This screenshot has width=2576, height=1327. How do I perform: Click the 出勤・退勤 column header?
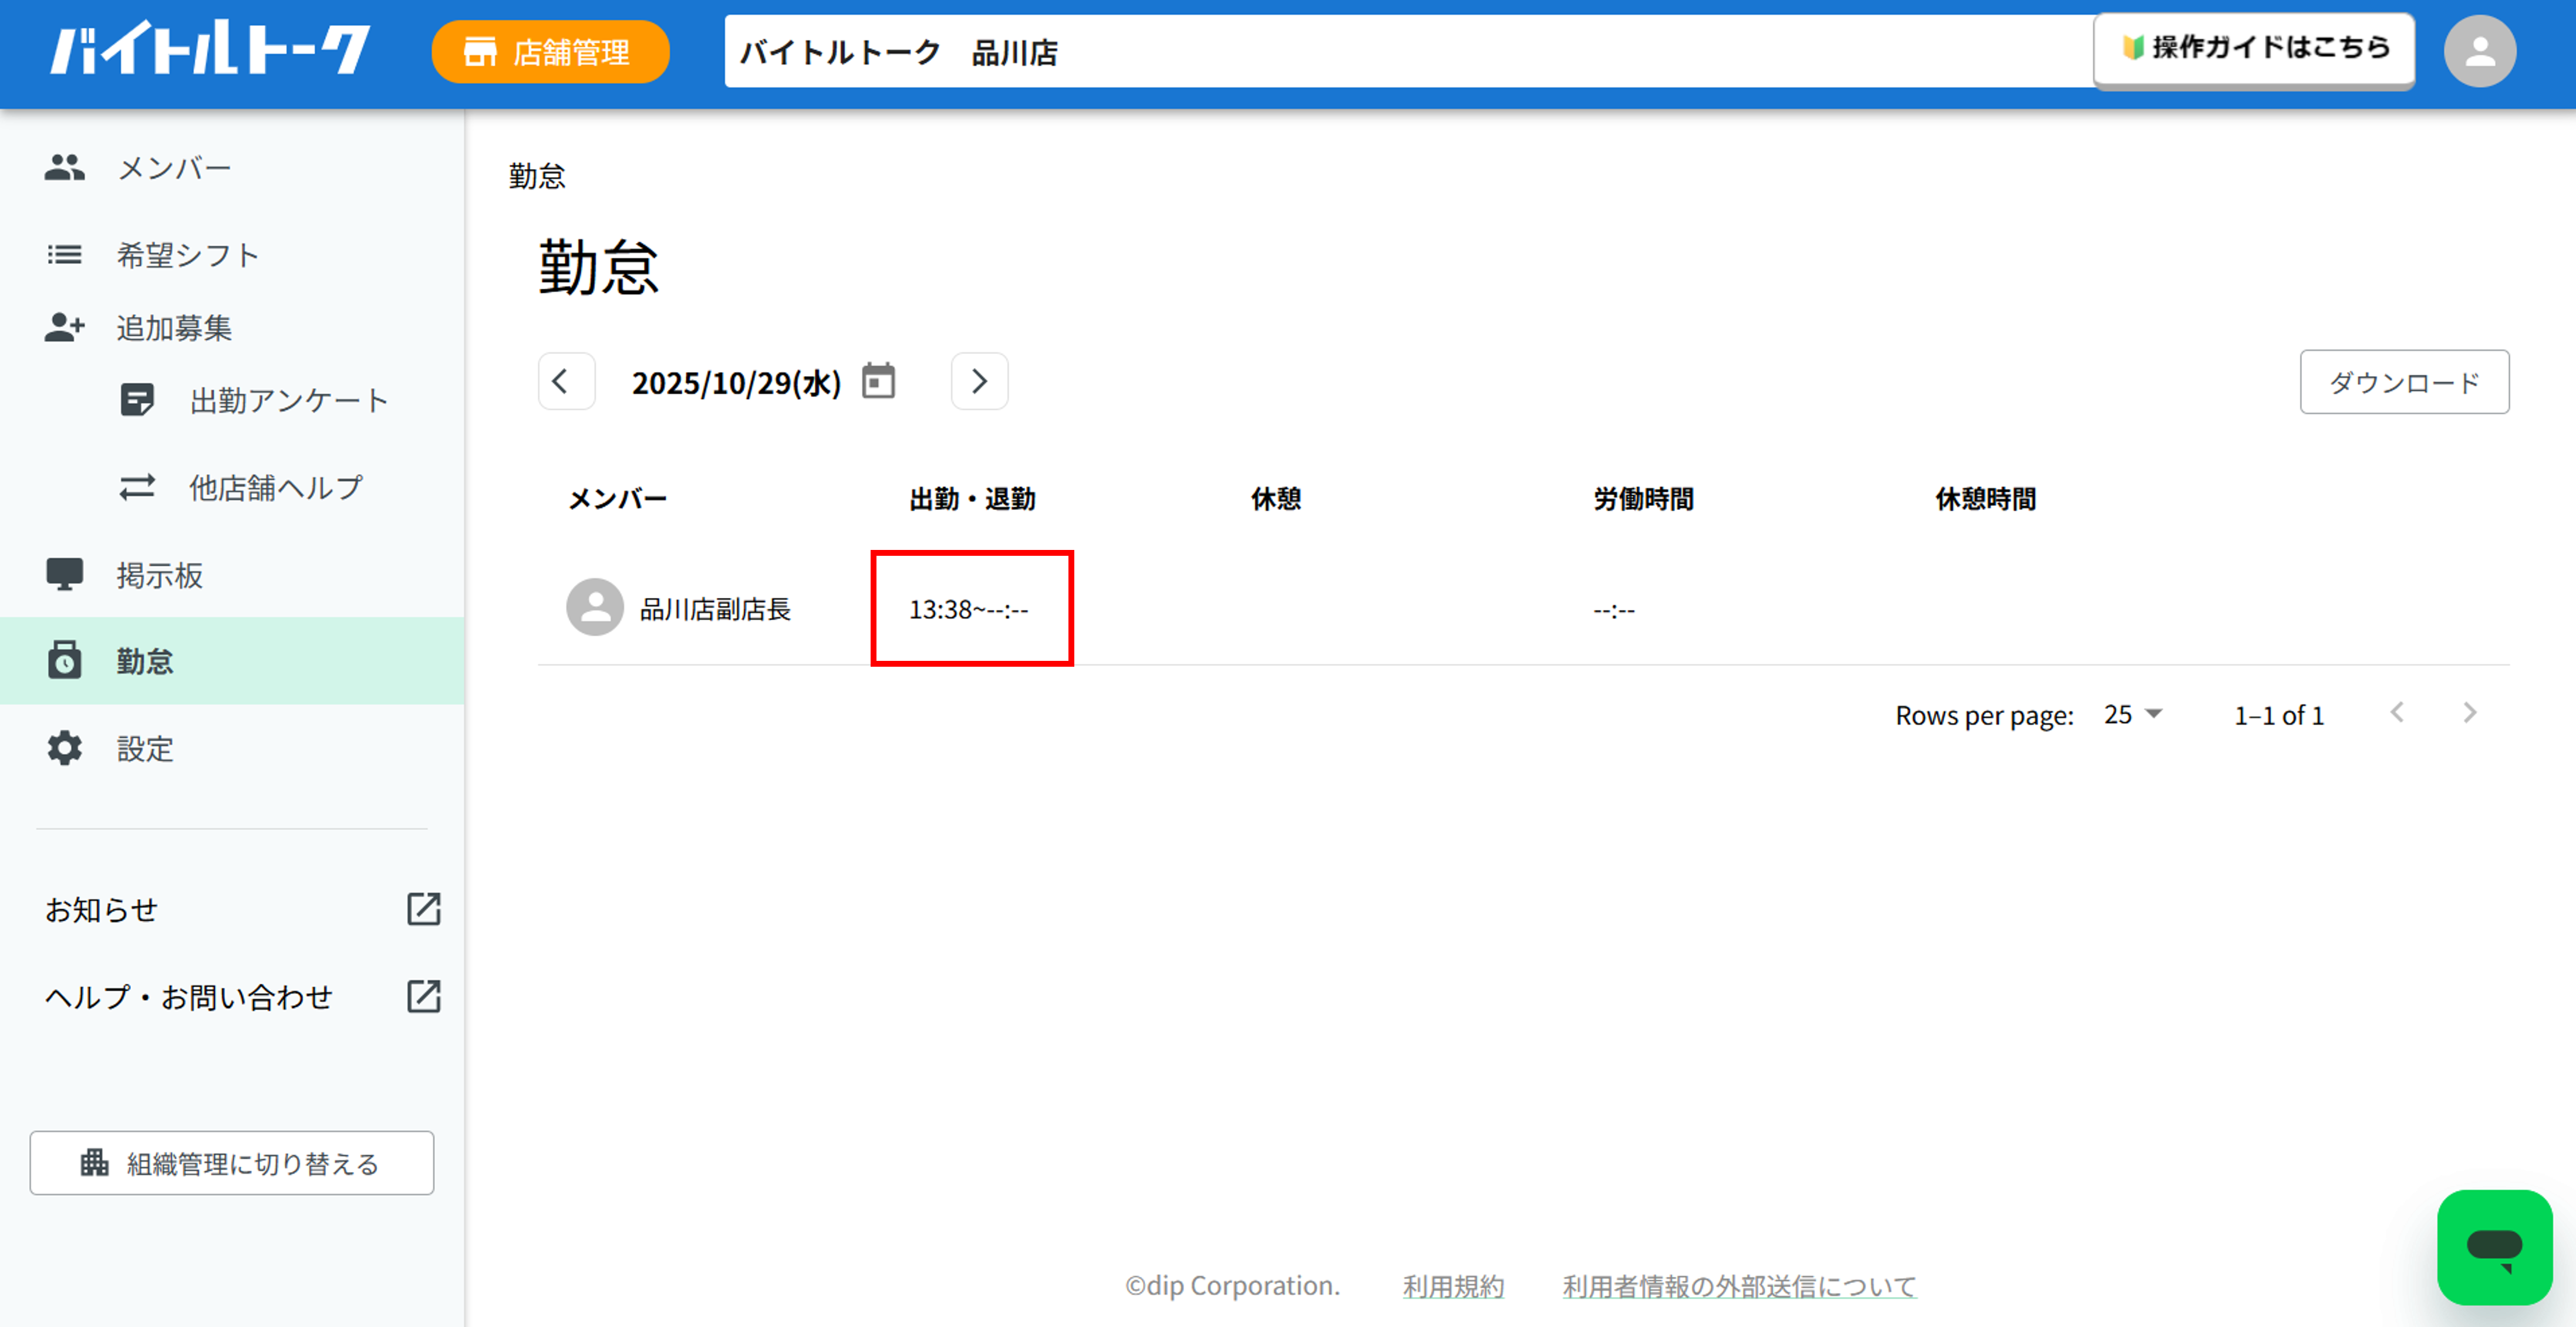tap(972, 499)
